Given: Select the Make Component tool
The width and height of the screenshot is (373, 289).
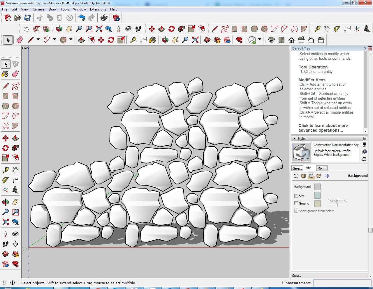Looking at the screenshot, I should click(x=15, y=64).
